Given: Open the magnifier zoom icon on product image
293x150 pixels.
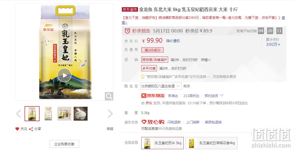Looking at the screenshot, I should (x=109, y=96).
